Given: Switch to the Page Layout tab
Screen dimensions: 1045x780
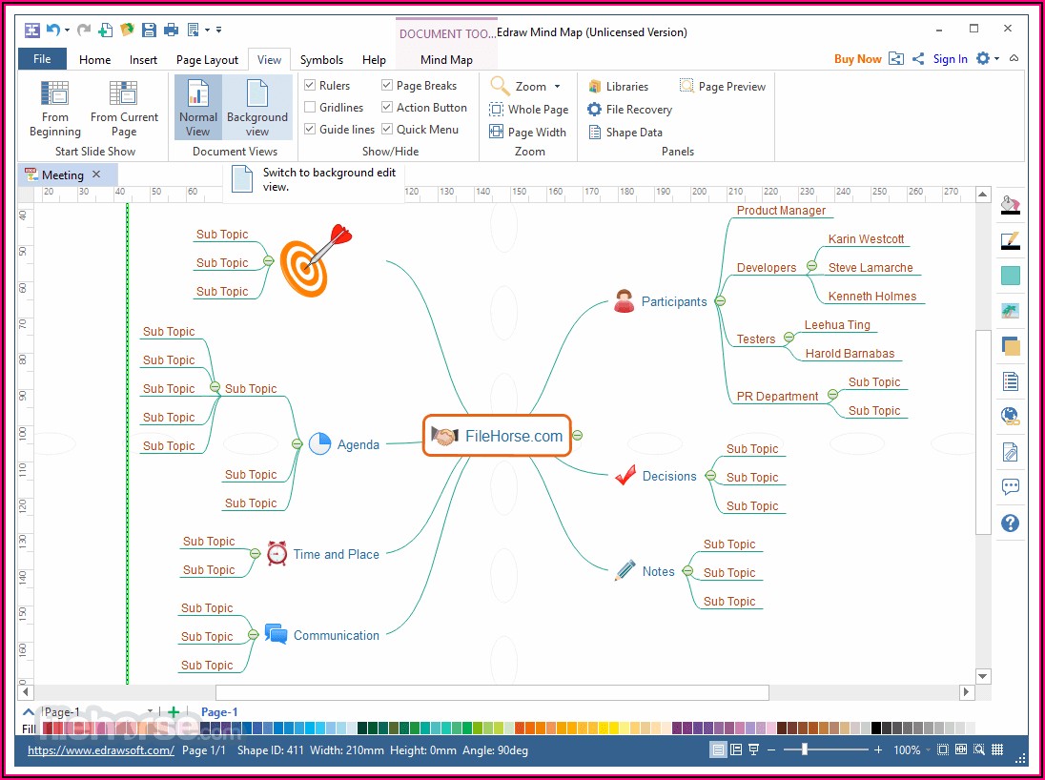Looking at the screenshot, I should [207, 59].
